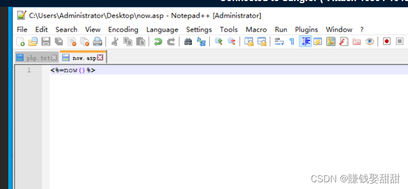Toggle Show All Characters pilcrow icon
The width and height of the screenshot is (408, 189).
click(292, 42)
